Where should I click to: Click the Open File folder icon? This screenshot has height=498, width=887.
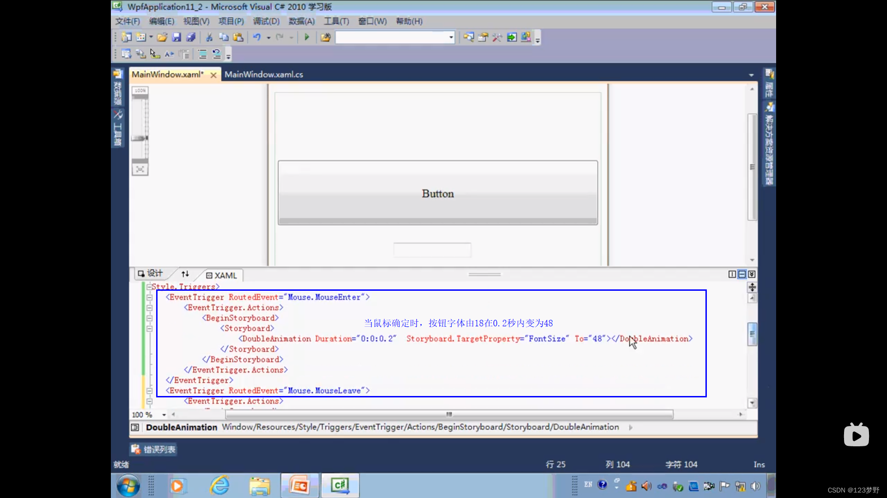tap(162, 37)
